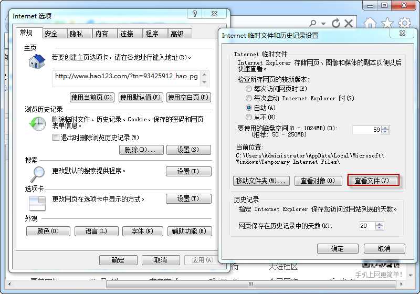Image resolution: width=420 pixels, height=294 pixels.
Task: Click the 天涯社区 link on webpage
Action: 282,267
